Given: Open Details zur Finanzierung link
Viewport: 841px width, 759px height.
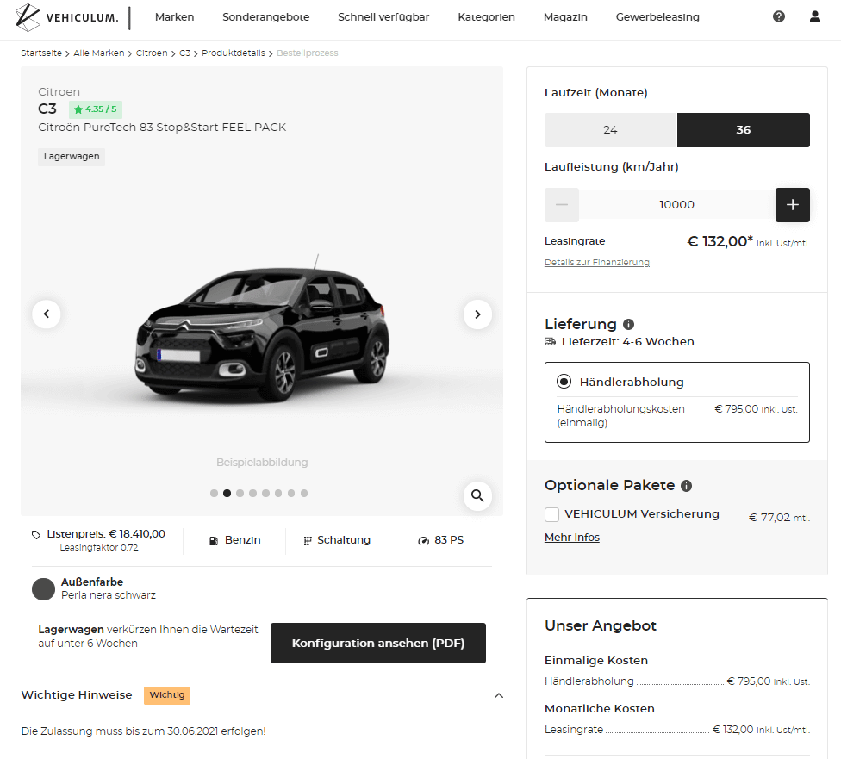Looking at the screenshot, I should (x=597, y=262).
